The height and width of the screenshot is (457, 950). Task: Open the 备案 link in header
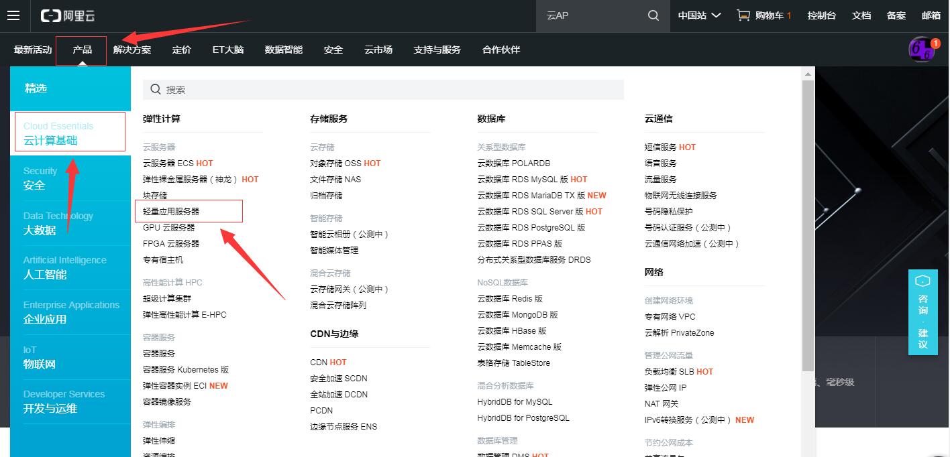896,15
